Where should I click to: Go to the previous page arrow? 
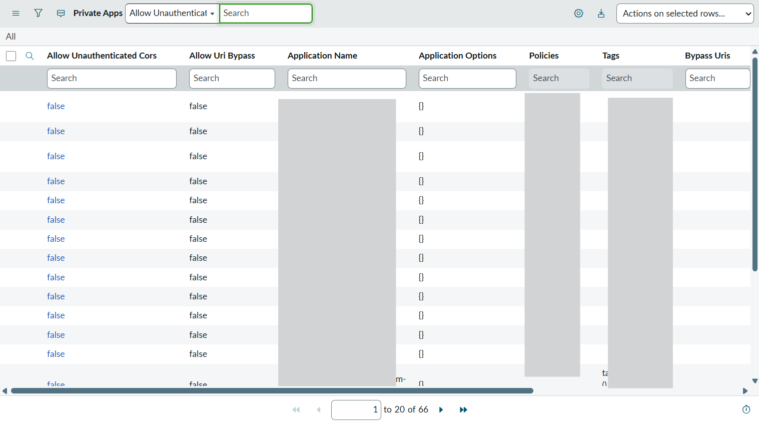click(x=319, y=409)
